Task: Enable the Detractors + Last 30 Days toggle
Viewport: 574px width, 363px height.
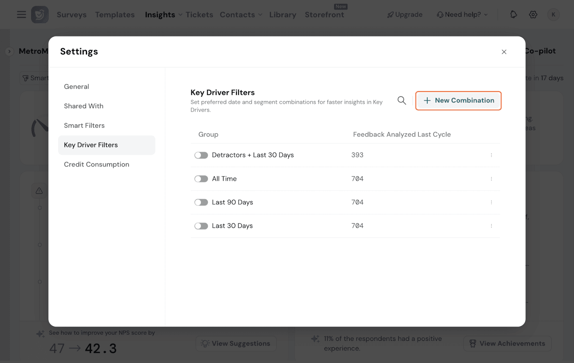Action: click(201, 155)
